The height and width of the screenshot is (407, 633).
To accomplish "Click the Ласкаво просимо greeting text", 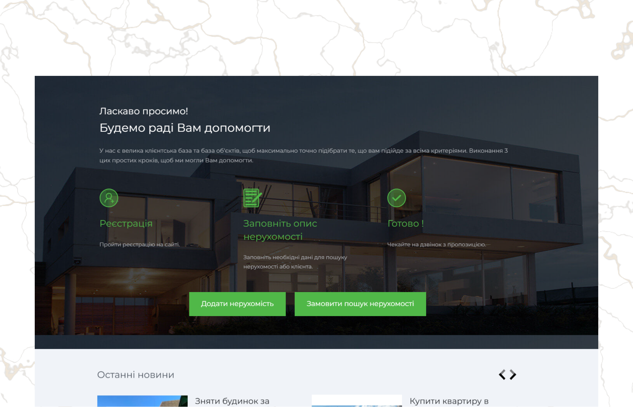I will [x=143, y=111].
